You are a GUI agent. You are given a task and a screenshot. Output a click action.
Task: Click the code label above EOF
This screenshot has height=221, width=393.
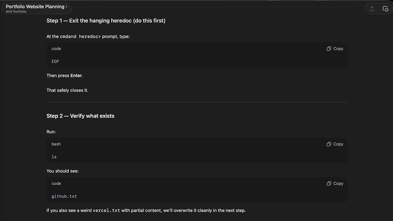tap(56, 48)
